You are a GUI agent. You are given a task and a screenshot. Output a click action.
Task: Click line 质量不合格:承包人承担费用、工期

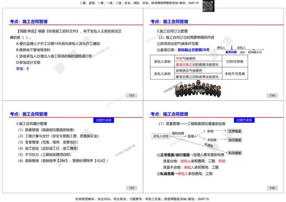pos(191,167)
